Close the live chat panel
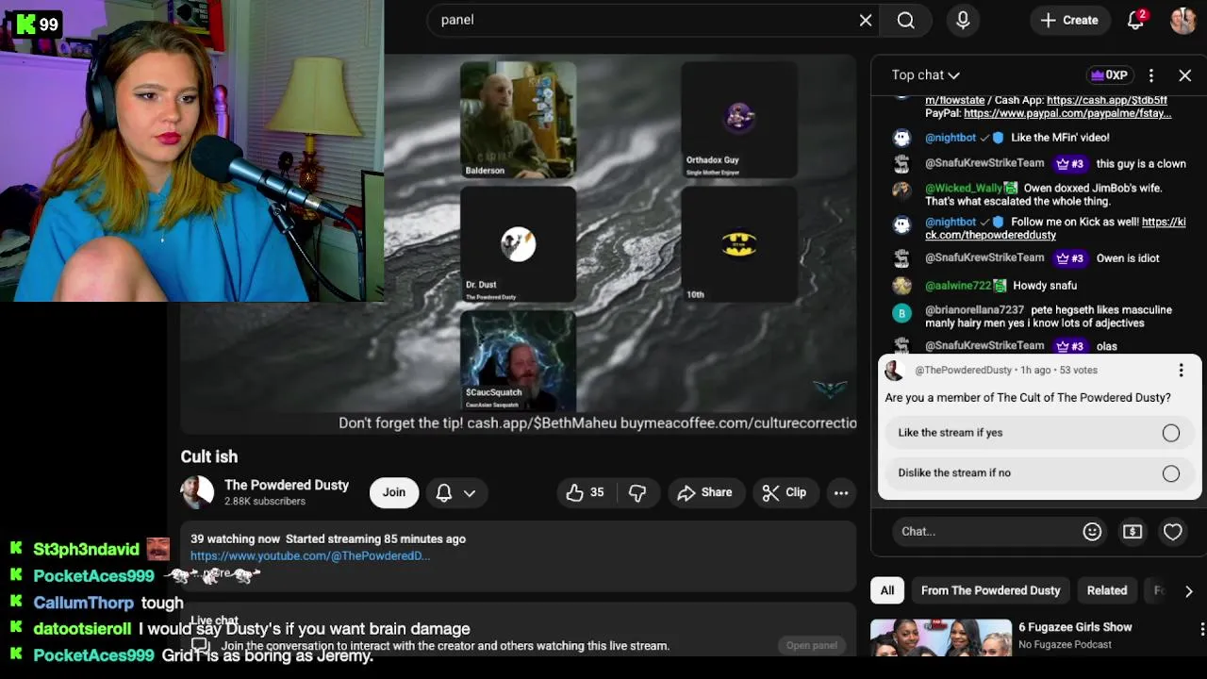This screenshot has height=679, width=1207. point(1185,75)
